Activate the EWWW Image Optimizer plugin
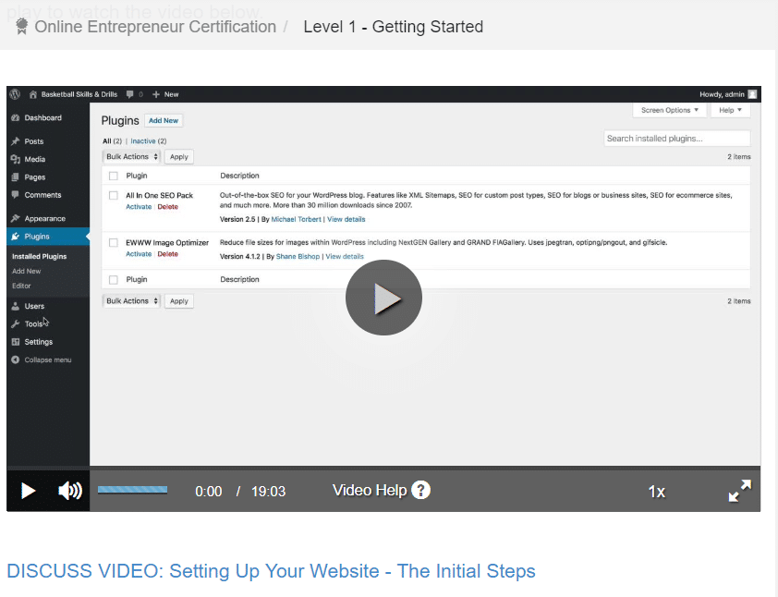Image resolution: width=778 pixels, height=597 pixels. [x=139, y=254]
